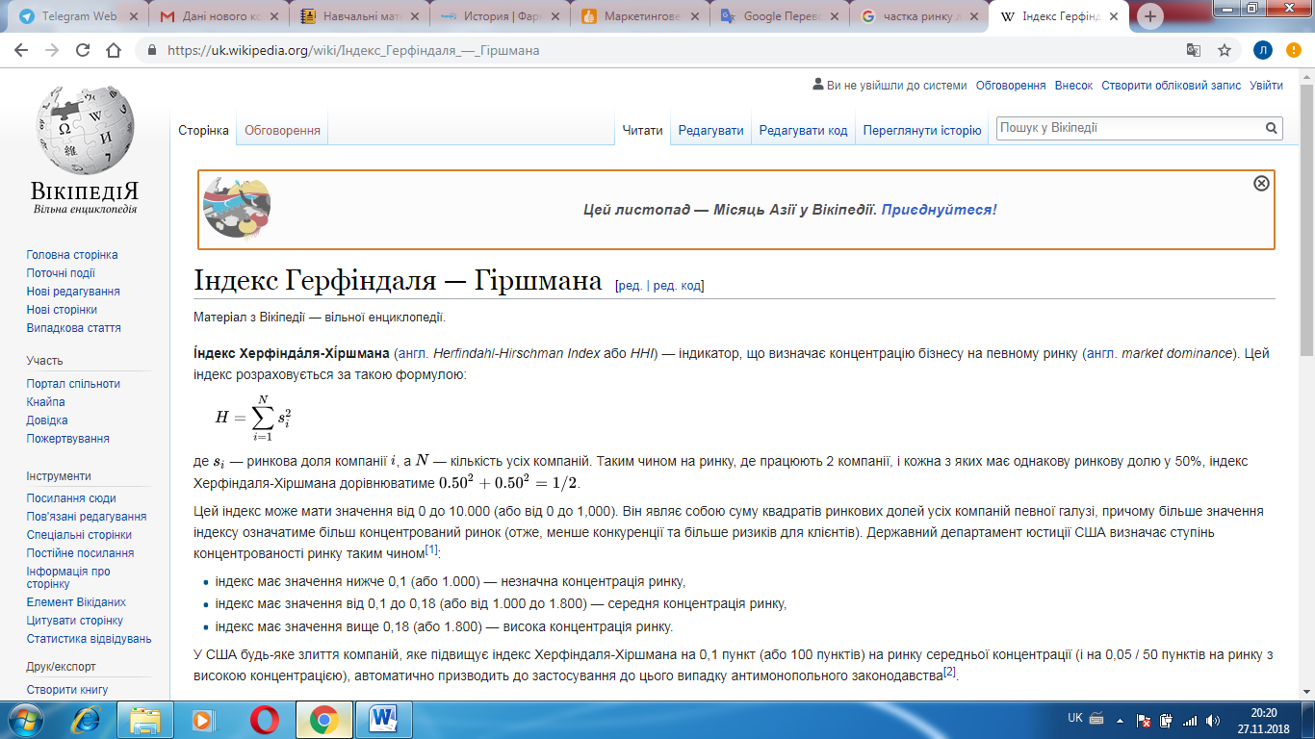Viewport: 1315px width, 739px height.
Task: Open Нові редагування in the sidebar
Action: point(73,292)
